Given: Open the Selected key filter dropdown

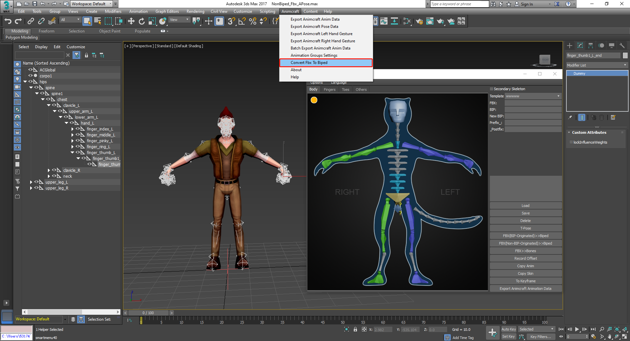Looking at the screenshot, I should (537, 329).
